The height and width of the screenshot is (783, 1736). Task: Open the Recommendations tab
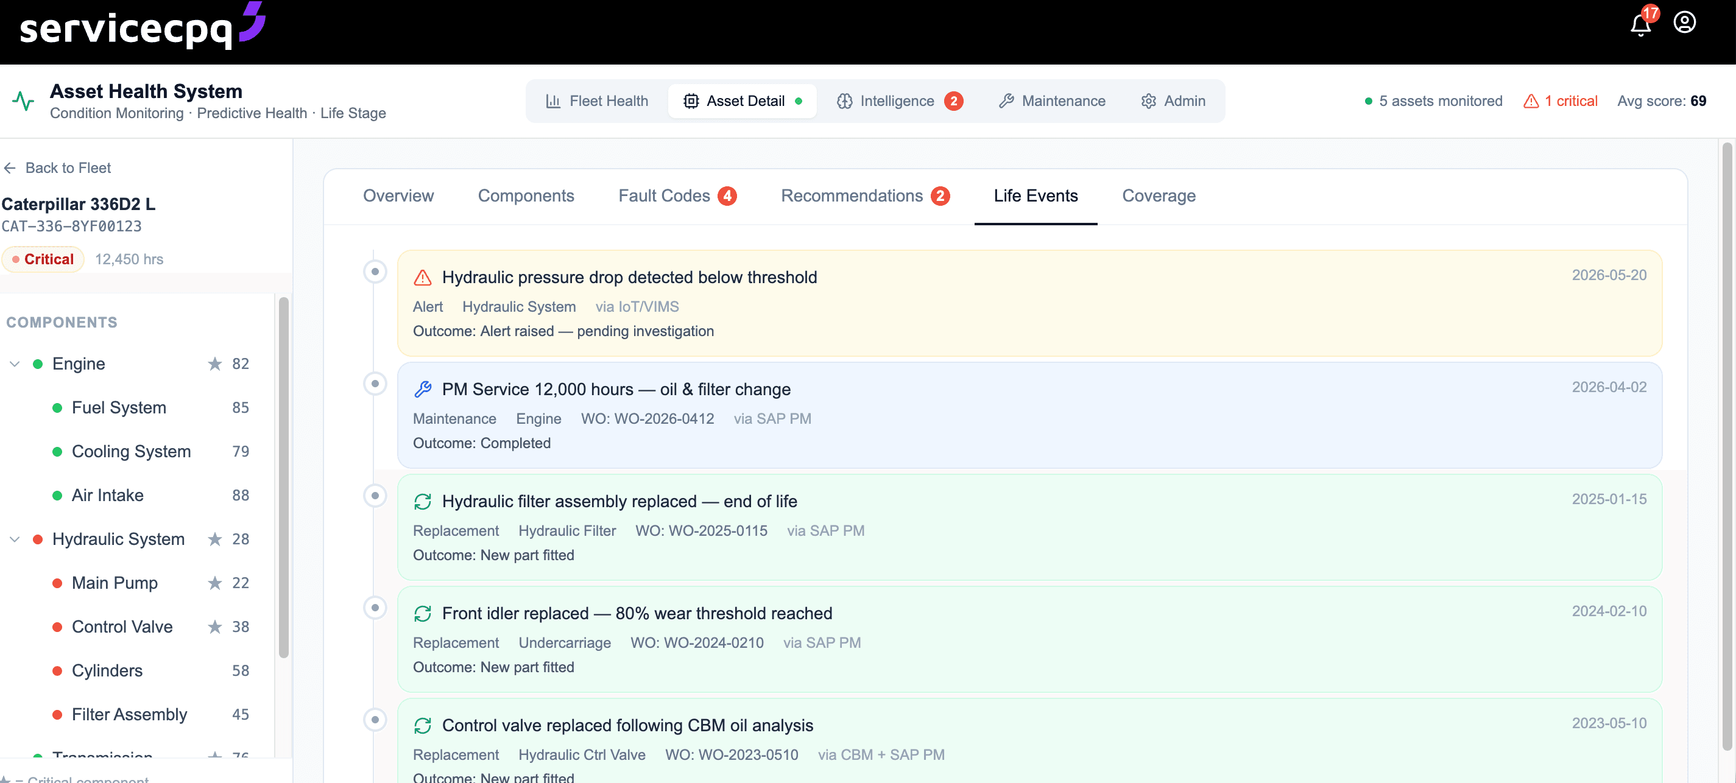tap(864, 196)
